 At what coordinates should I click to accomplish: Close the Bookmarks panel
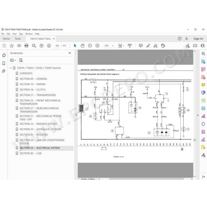(70, 53)
